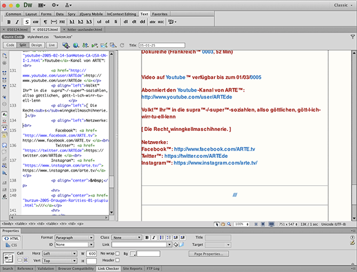Select the Zoom magnifier tool in status bar
The width and height of the screenshot is (357, 272).
pyautogui.click(x=229, y=224)
